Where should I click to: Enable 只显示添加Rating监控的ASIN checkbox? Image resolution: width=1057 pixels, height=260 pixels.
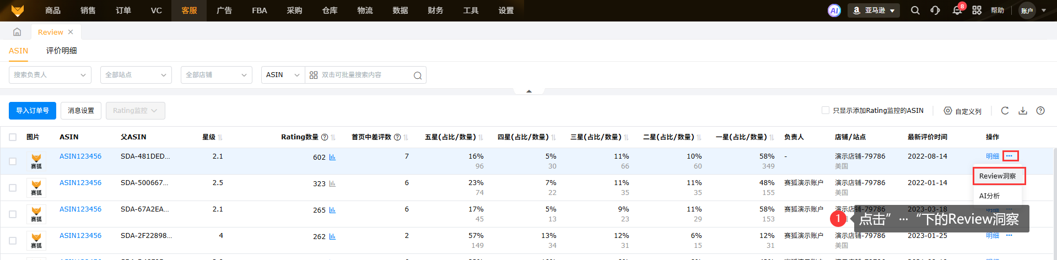coord(826,110)
